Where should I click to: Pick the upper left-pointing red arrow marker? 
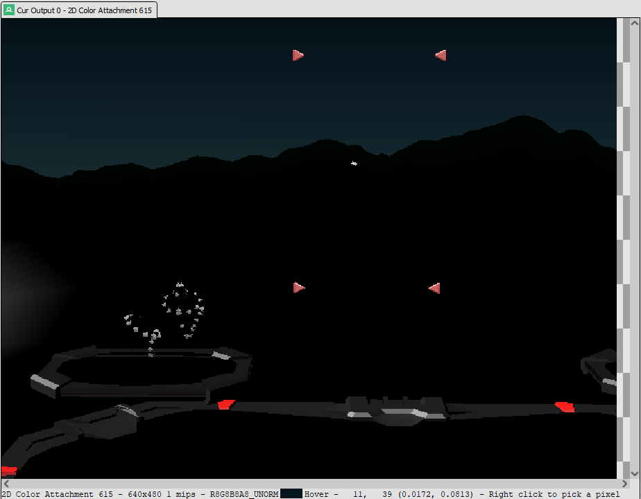441,55
